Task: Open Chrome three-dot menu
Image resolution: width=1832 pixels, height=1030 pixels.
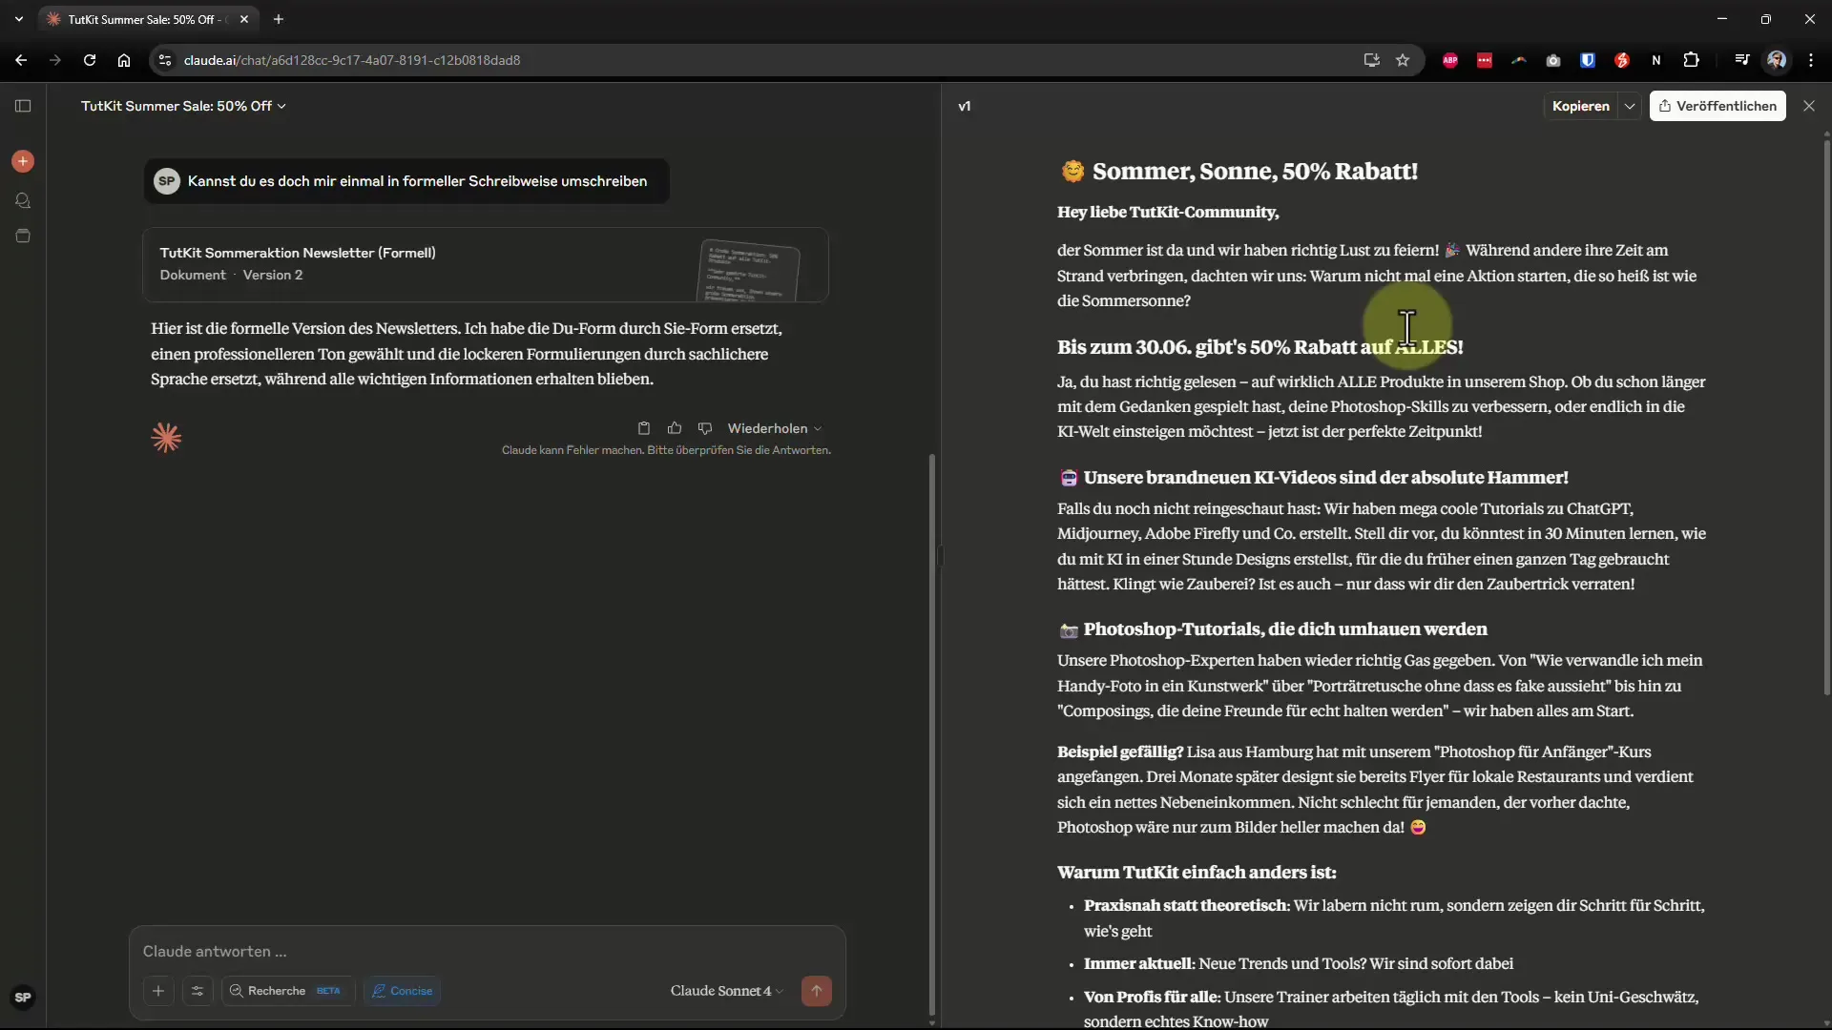Action: tap(1811, 60)
